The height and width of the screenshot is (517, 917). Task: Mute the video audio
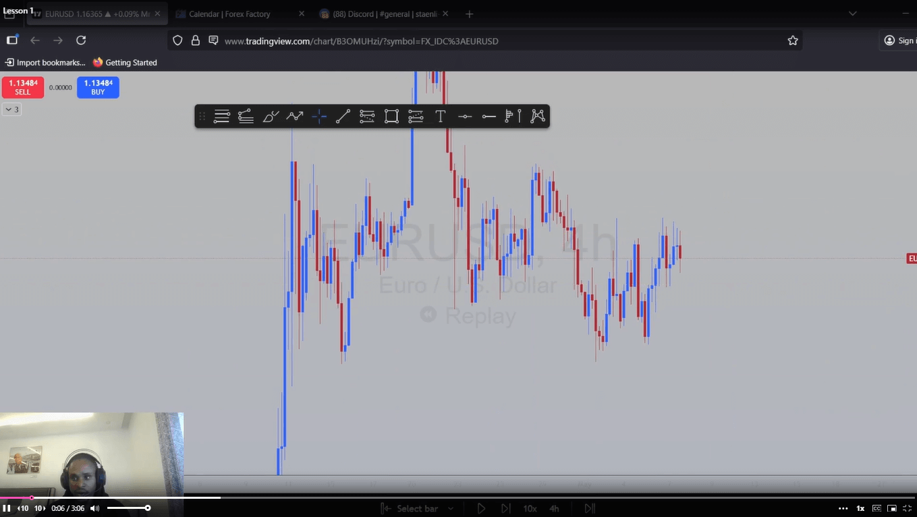pos(94,508)
